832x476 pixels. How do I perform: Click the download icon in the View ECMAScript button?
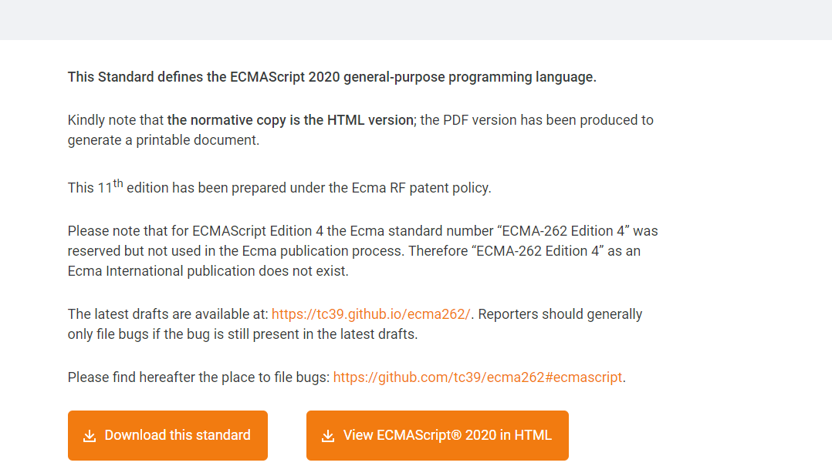328,436
